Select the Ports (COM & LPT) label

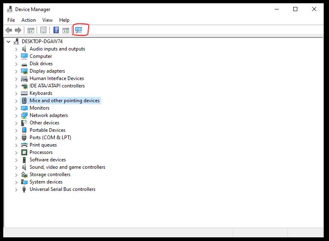(50, 138)
